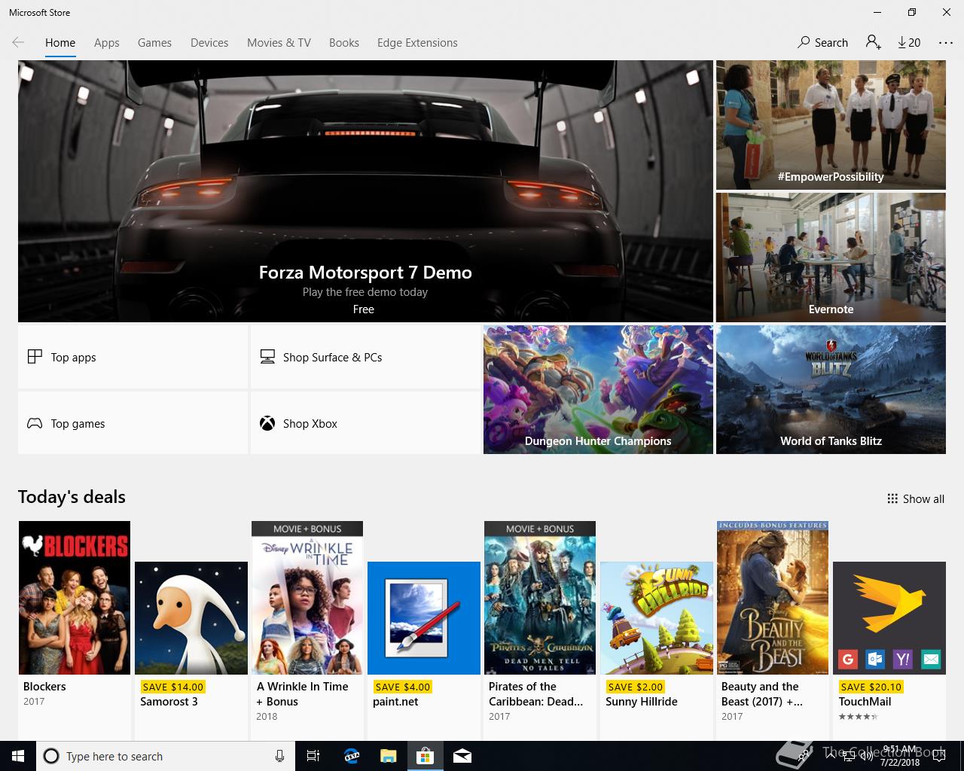This screenshot has height=771, width=964.
Task: Open the Blockers movie poster
Action: 75,598
